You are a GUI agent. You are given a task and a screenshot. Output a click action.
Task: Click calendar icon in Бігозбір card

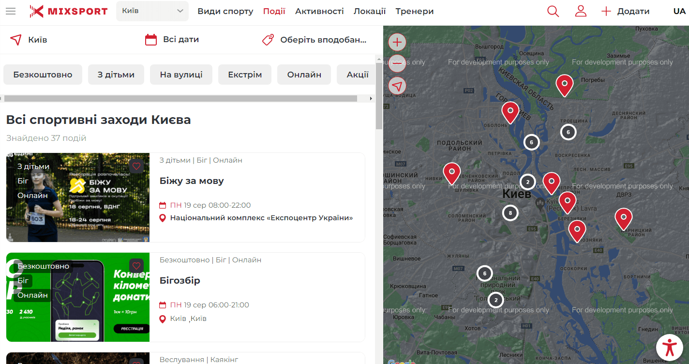[163, 305]
